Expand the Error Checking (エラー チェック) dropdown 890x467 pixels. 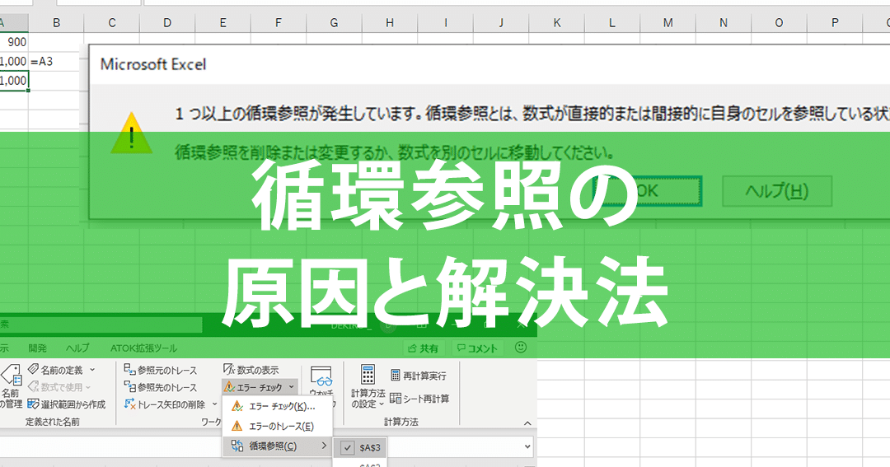pos(293,387)
